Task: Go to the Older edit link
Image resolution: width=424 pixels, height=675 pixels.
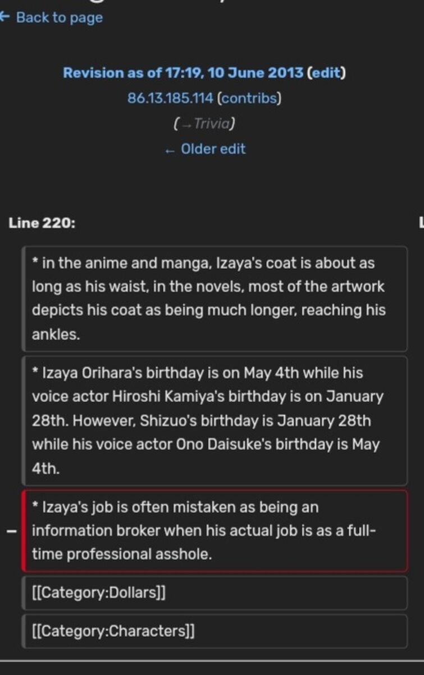Action: coord(213,150)
